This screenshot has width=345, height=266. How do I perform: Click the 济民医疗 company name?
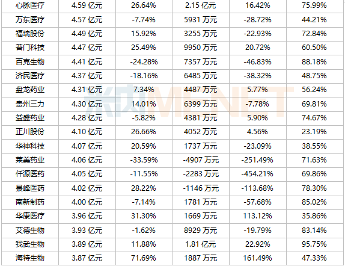(30, 76)
